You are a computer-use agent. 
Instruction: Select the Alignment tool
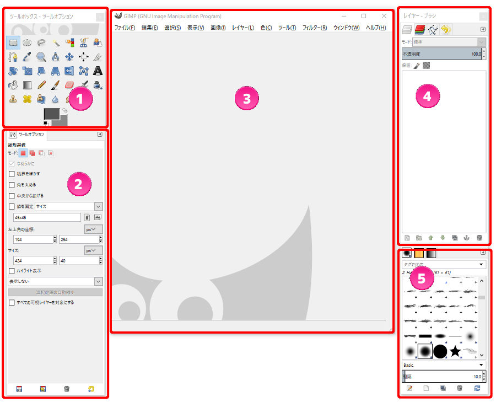coord(84,57)
